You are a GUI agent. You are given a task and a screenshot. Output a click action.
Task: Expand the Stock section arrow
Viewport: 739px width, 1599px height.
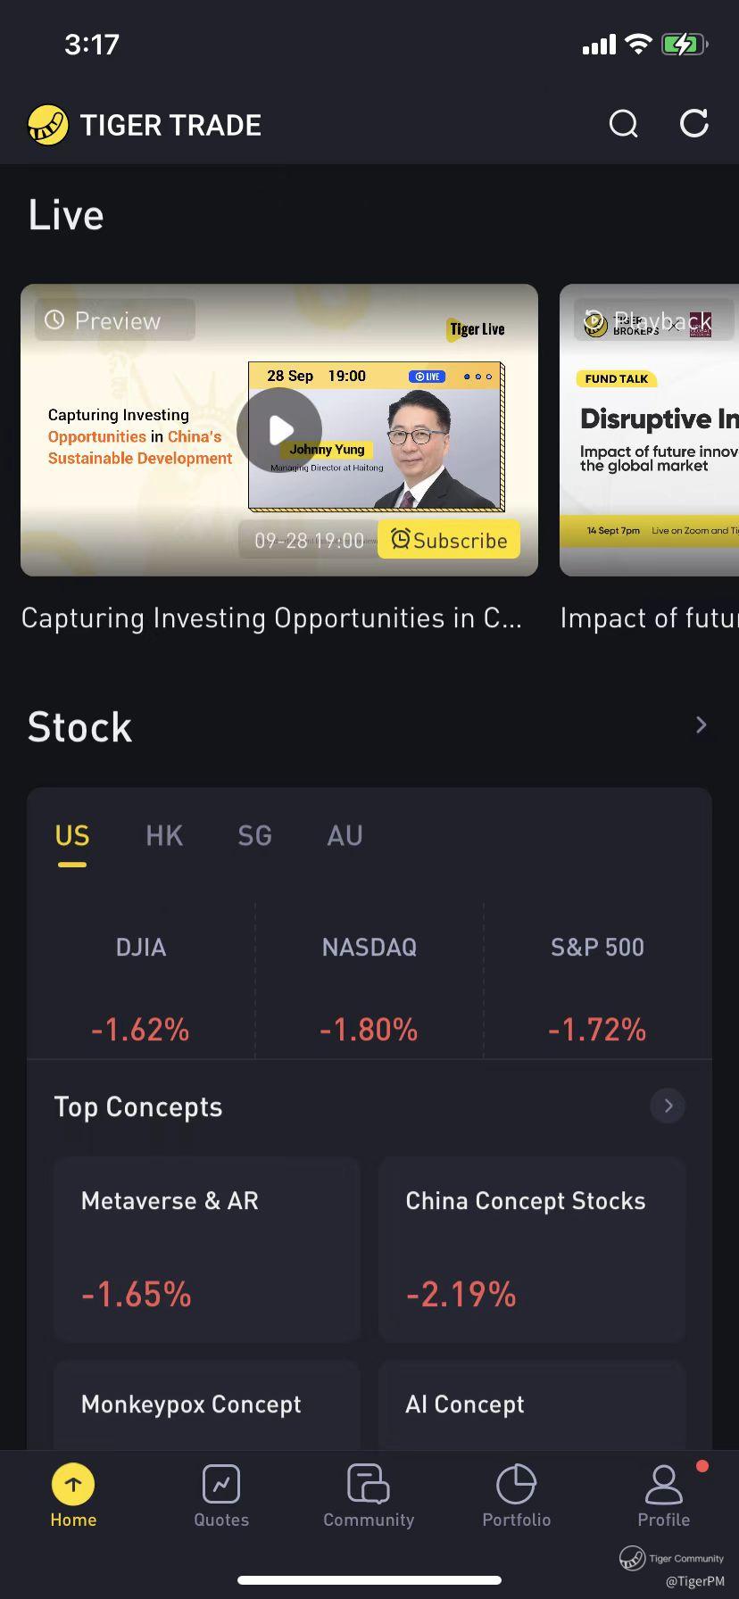(x=701, y=725)
